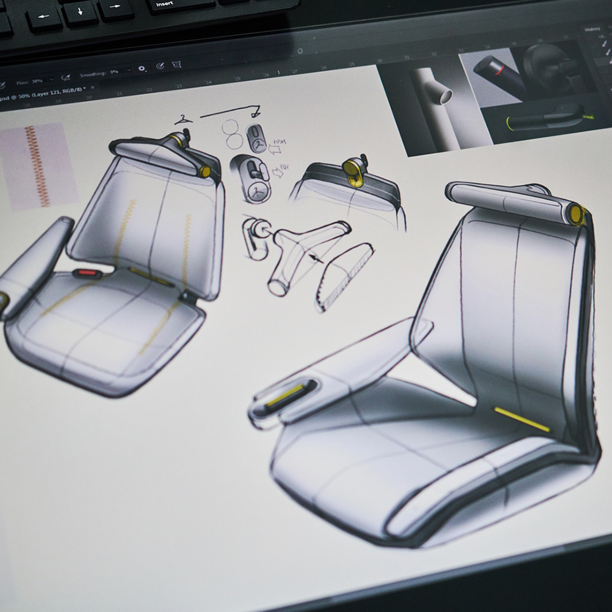This screenshot has height=612, width=612.
Task: Open the Smoothing percentage dropdown arrow
Action: [x=129, y=71]
